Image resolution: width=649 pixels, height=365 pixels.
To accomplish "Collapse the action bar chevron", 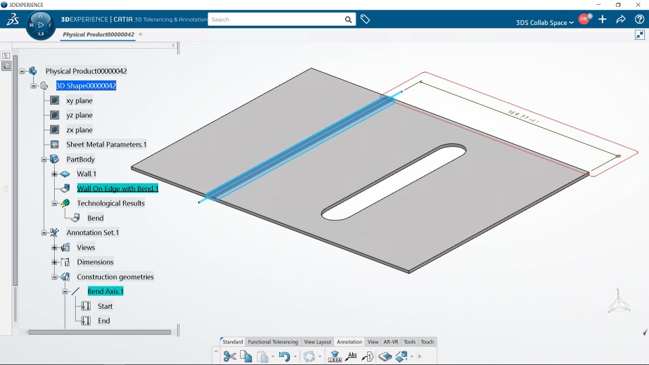I will point(216,351).
